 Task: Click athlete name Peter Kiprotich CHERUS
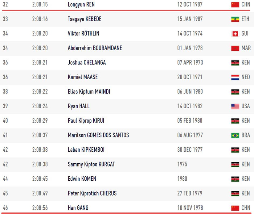(x=92, y=193)
